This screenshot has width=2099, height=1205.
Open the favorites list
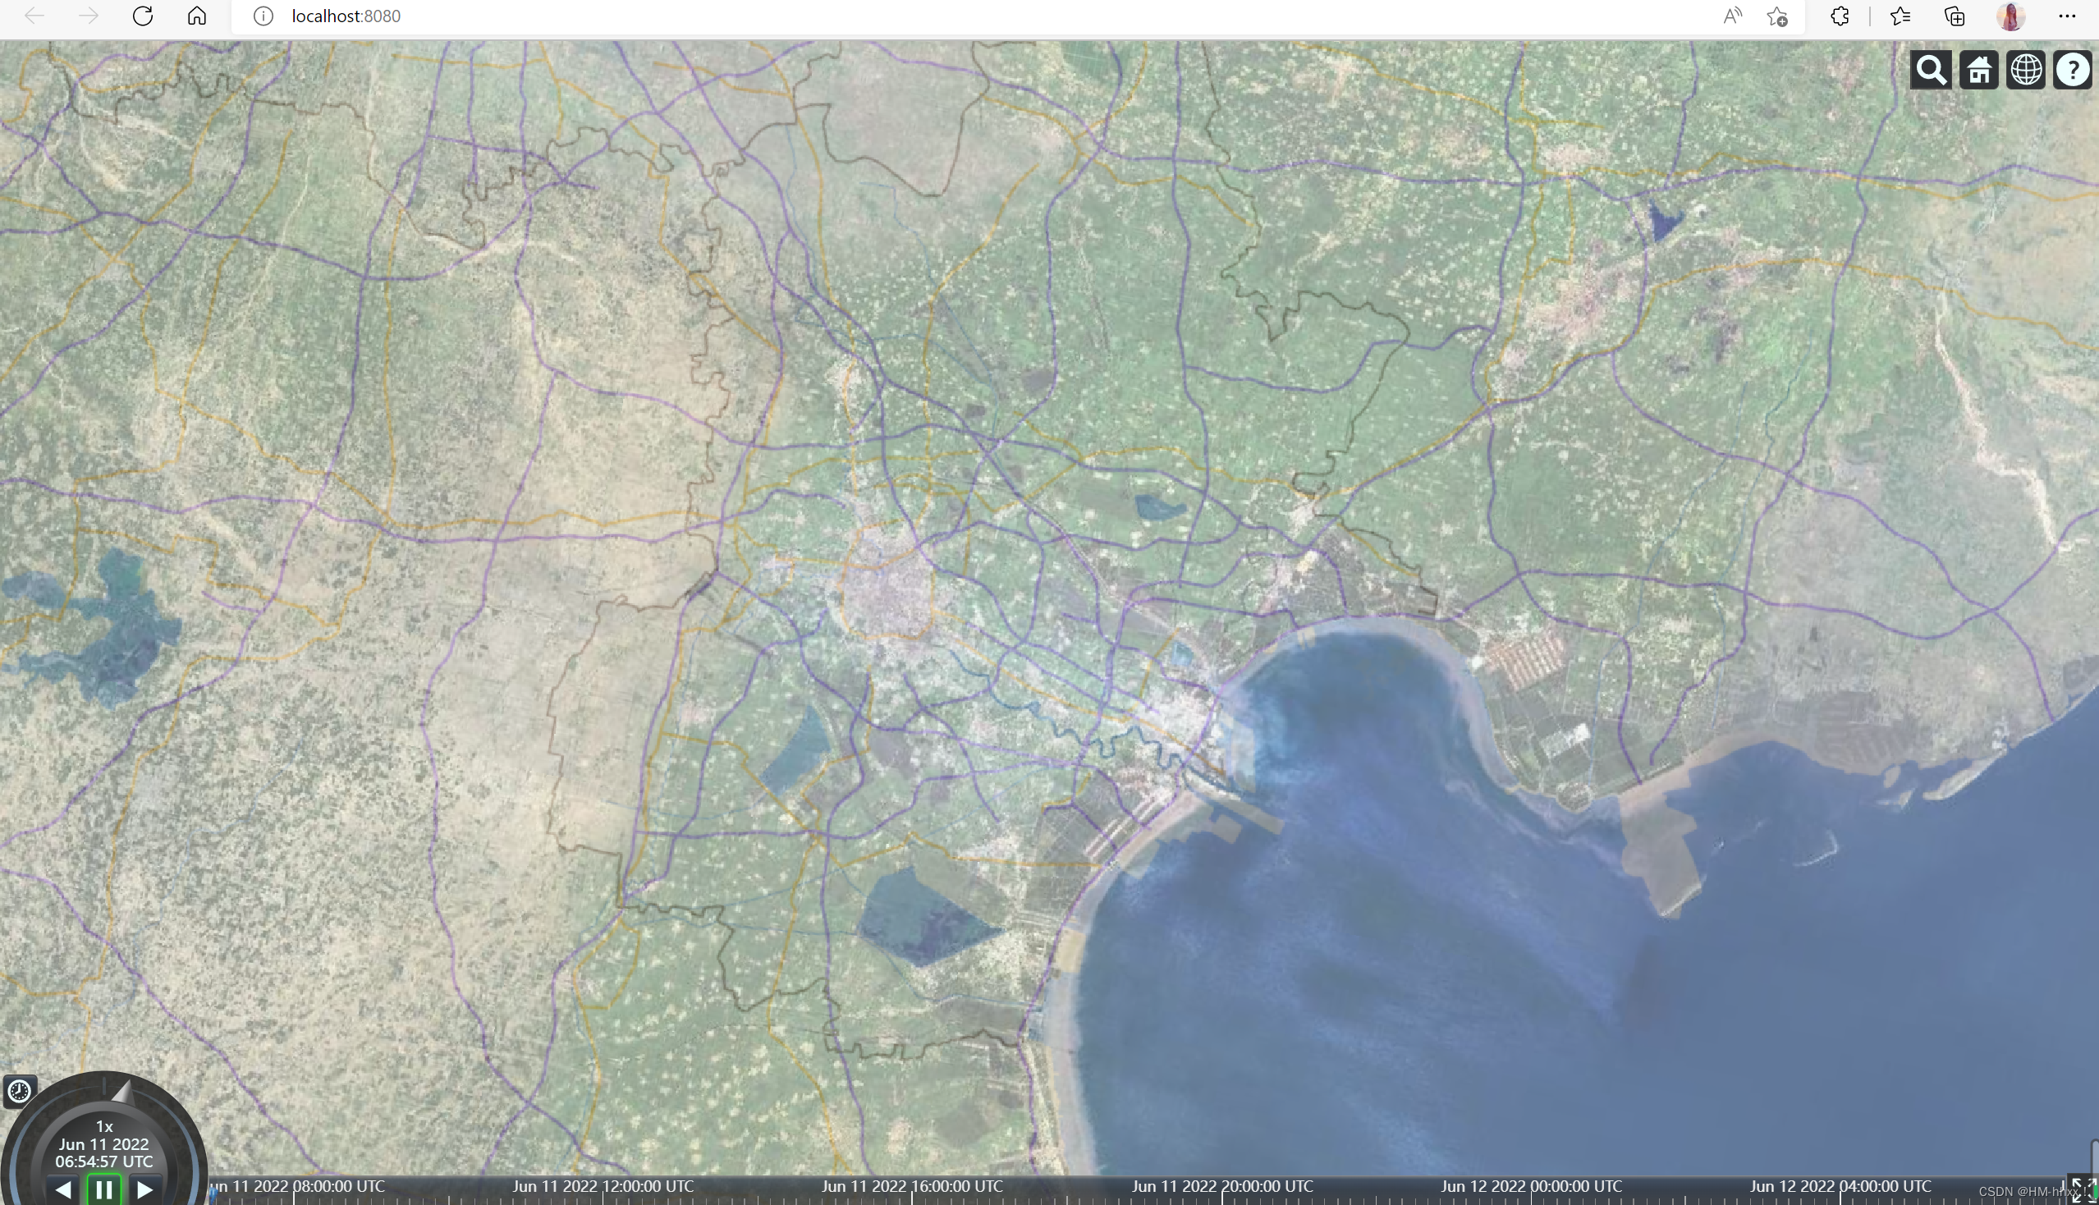click(1900, 16)
